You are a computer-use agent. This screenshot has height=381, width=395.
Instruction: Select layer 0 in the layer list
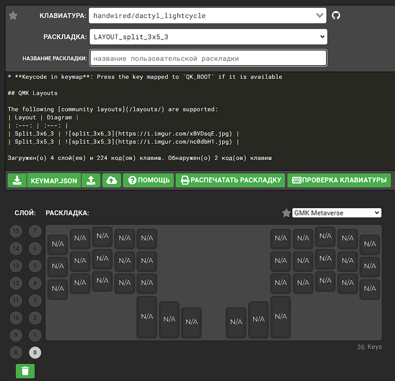[x=35, y=352]
